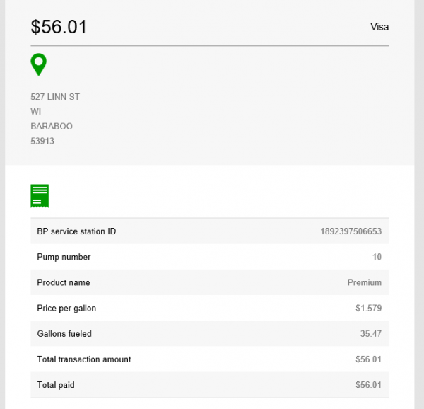
Task: Click the Pump number row label
Action: (64, 257)
